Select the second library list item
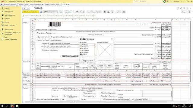 pyautogui.click(x=87, y=47)
